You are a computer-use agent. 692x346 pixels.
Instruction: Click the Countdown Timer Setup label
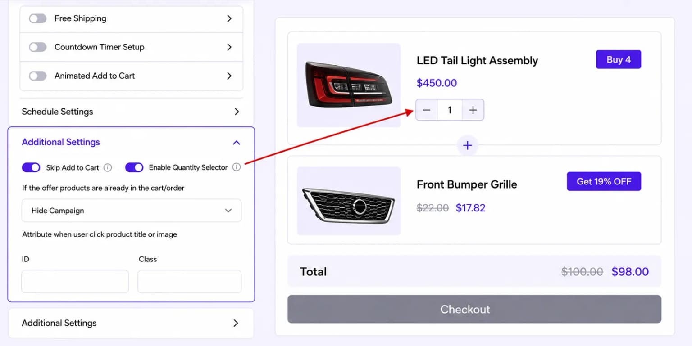(x=99, y=47)
